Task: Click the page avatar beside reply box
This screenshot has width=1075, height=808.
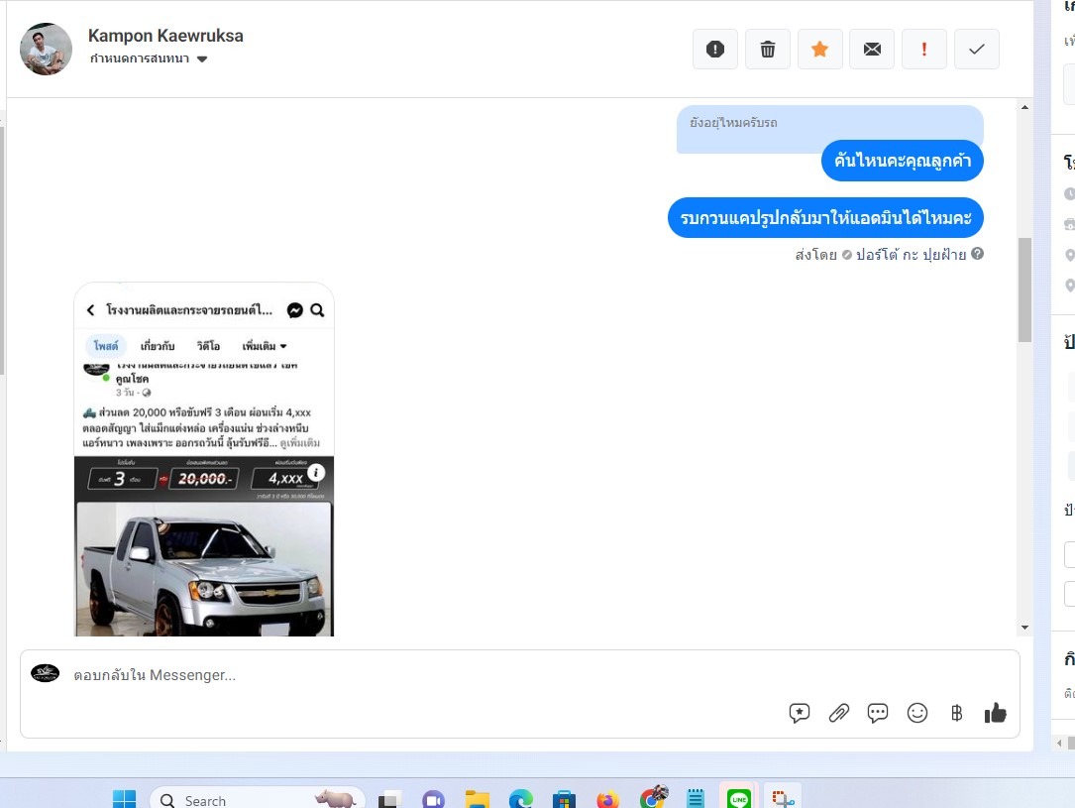Action: pyautogui.click(x=46, y=673)
